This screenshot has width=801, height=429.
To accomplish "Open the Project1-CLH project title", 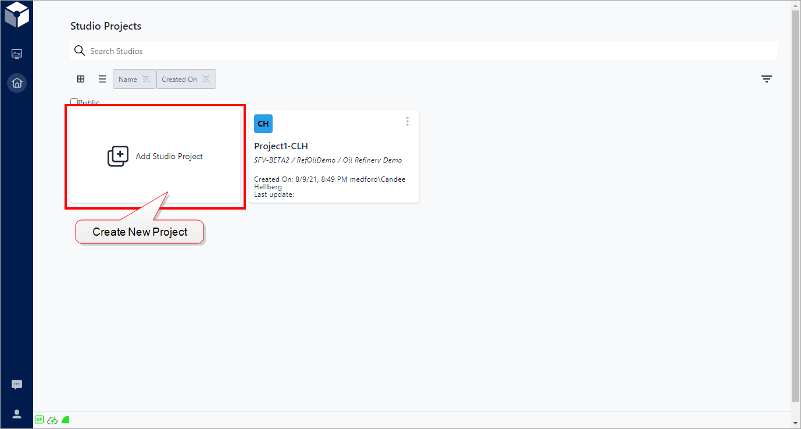I will tap(281, 146).
